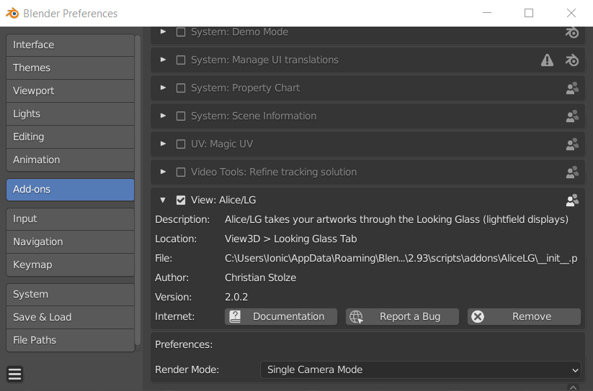Switch to the Themes preferences tab
The width and height of the screenshot is (593, 391).
[70, 68]
